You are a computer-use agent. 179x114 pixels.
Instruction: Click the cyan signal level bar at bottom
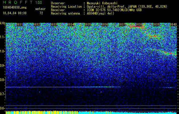pos(127,113)
